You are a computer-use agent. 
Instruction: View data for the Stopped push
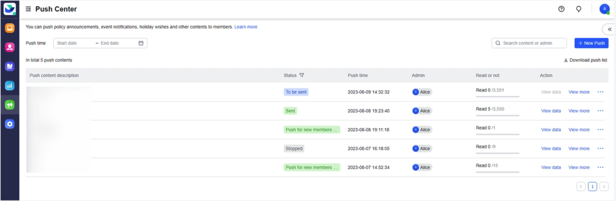[551, 149]
